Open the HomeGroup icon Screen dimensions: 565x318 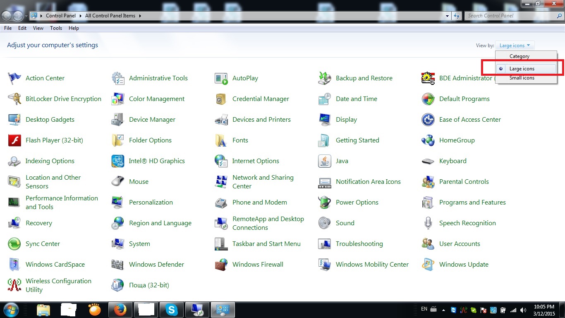click(428, 140)
